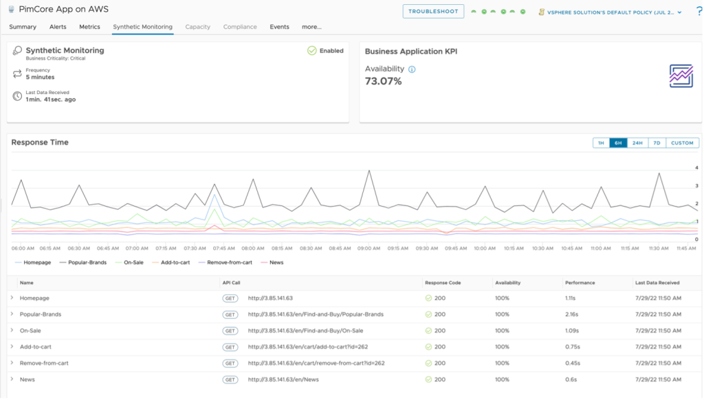Click the Popular-Brands URL in API Call column
Viewport: 704px width, 400px height.
(316, 314)
